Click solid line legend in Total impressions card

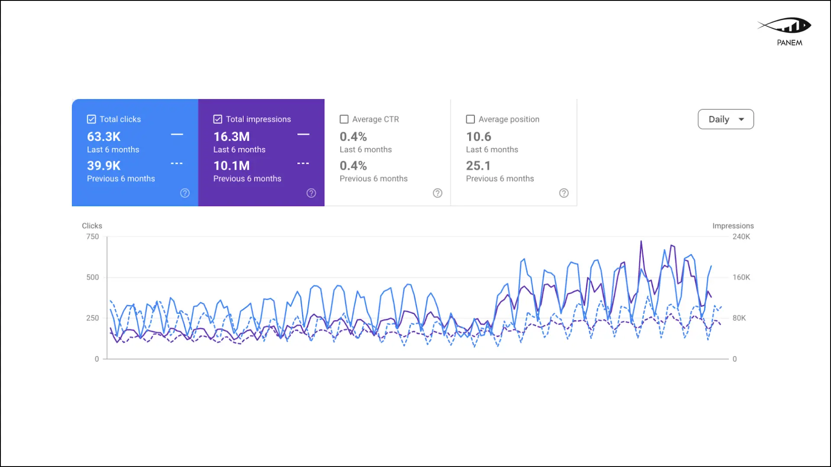[x=303, y=134]
